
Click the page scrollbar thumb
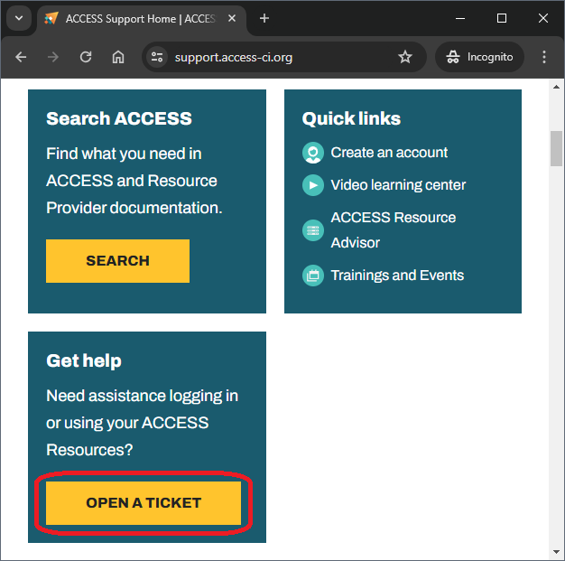[x=556, y=149]
